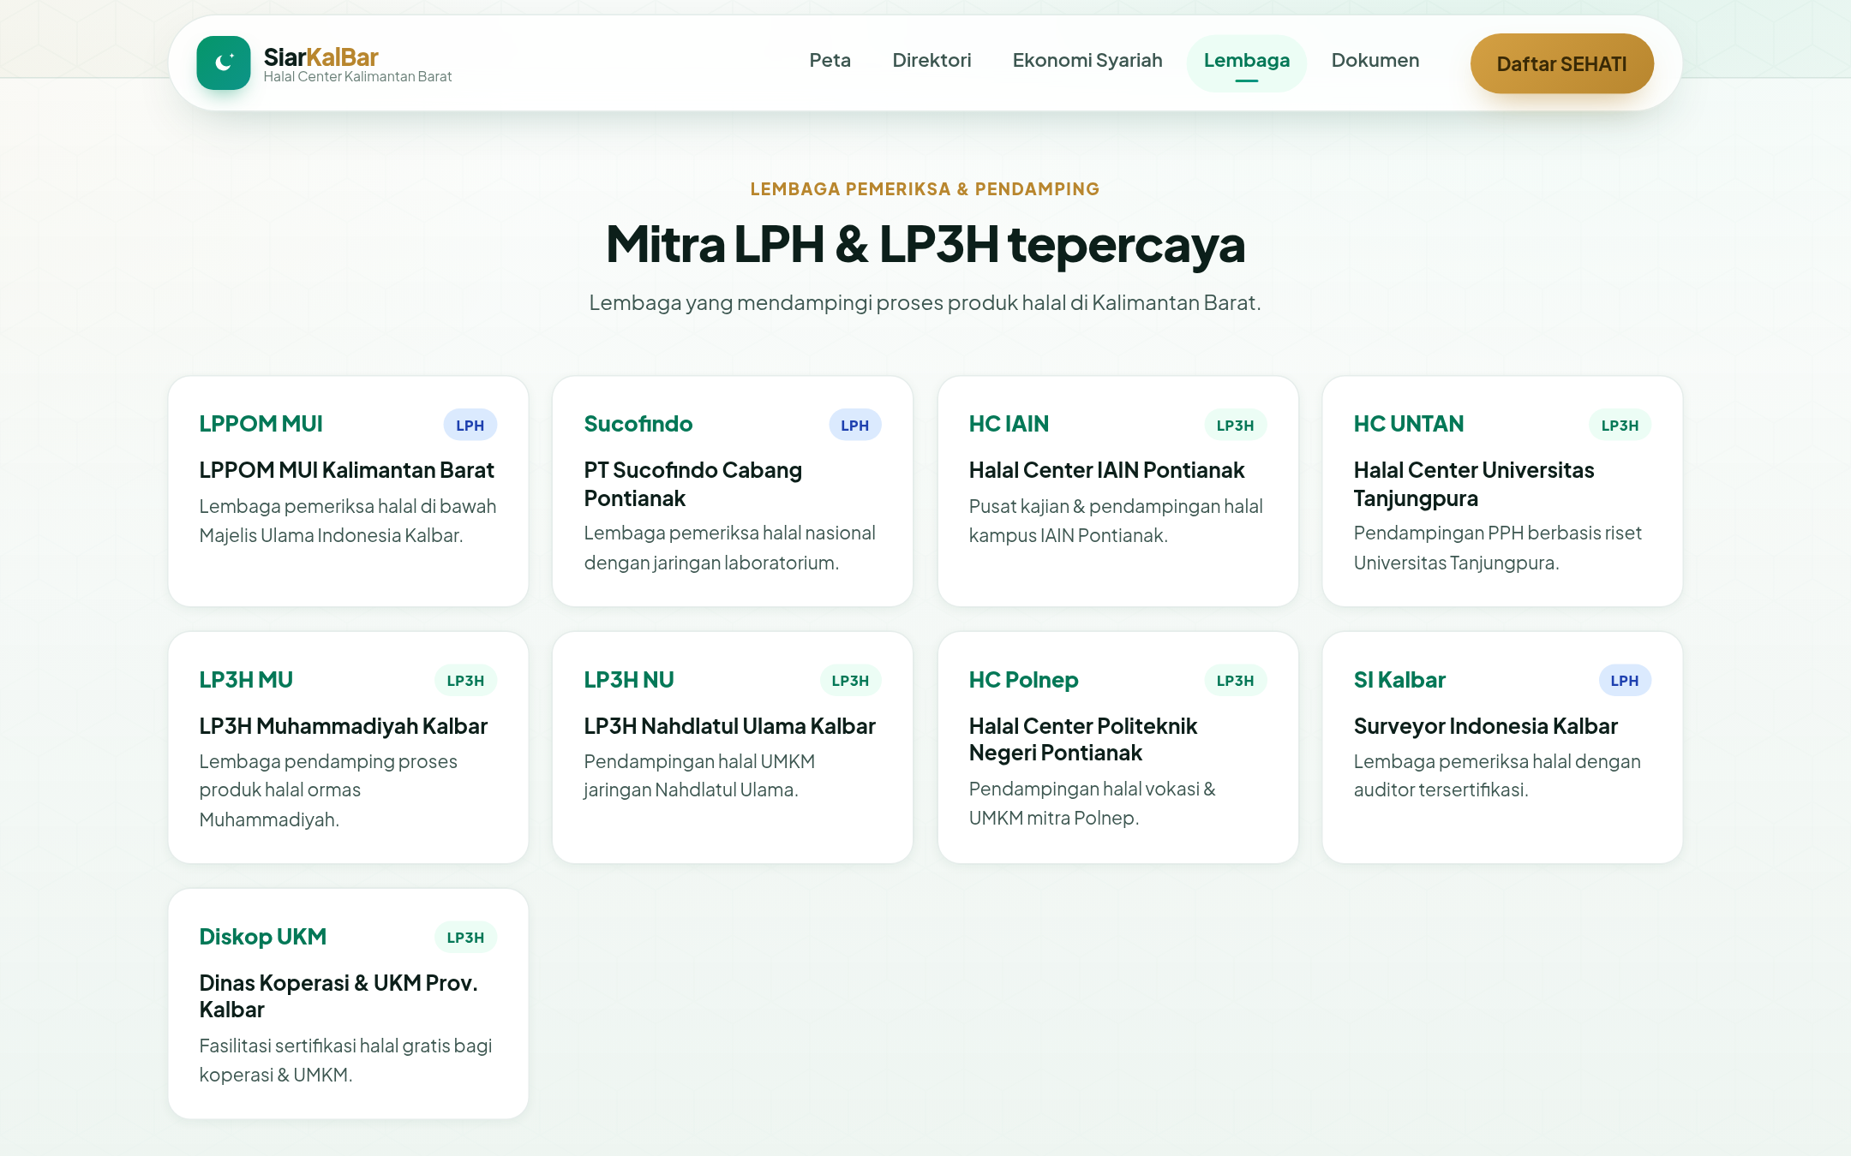This screenshot has height=1156, width=1851.
Task: Click the Lembaga yang mendampingi proses subtitle
Action: [x=925, y=302]
